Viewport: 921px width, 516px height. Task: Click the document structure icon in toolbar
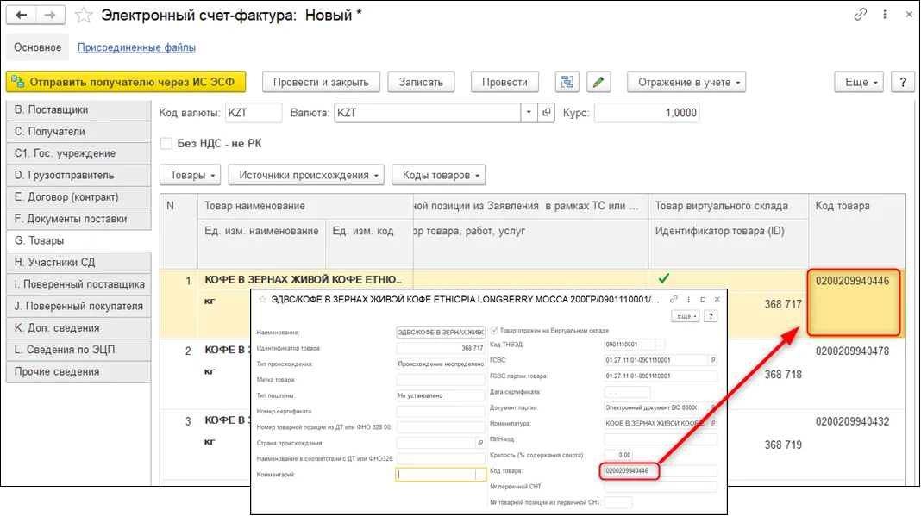pos(567,82)
